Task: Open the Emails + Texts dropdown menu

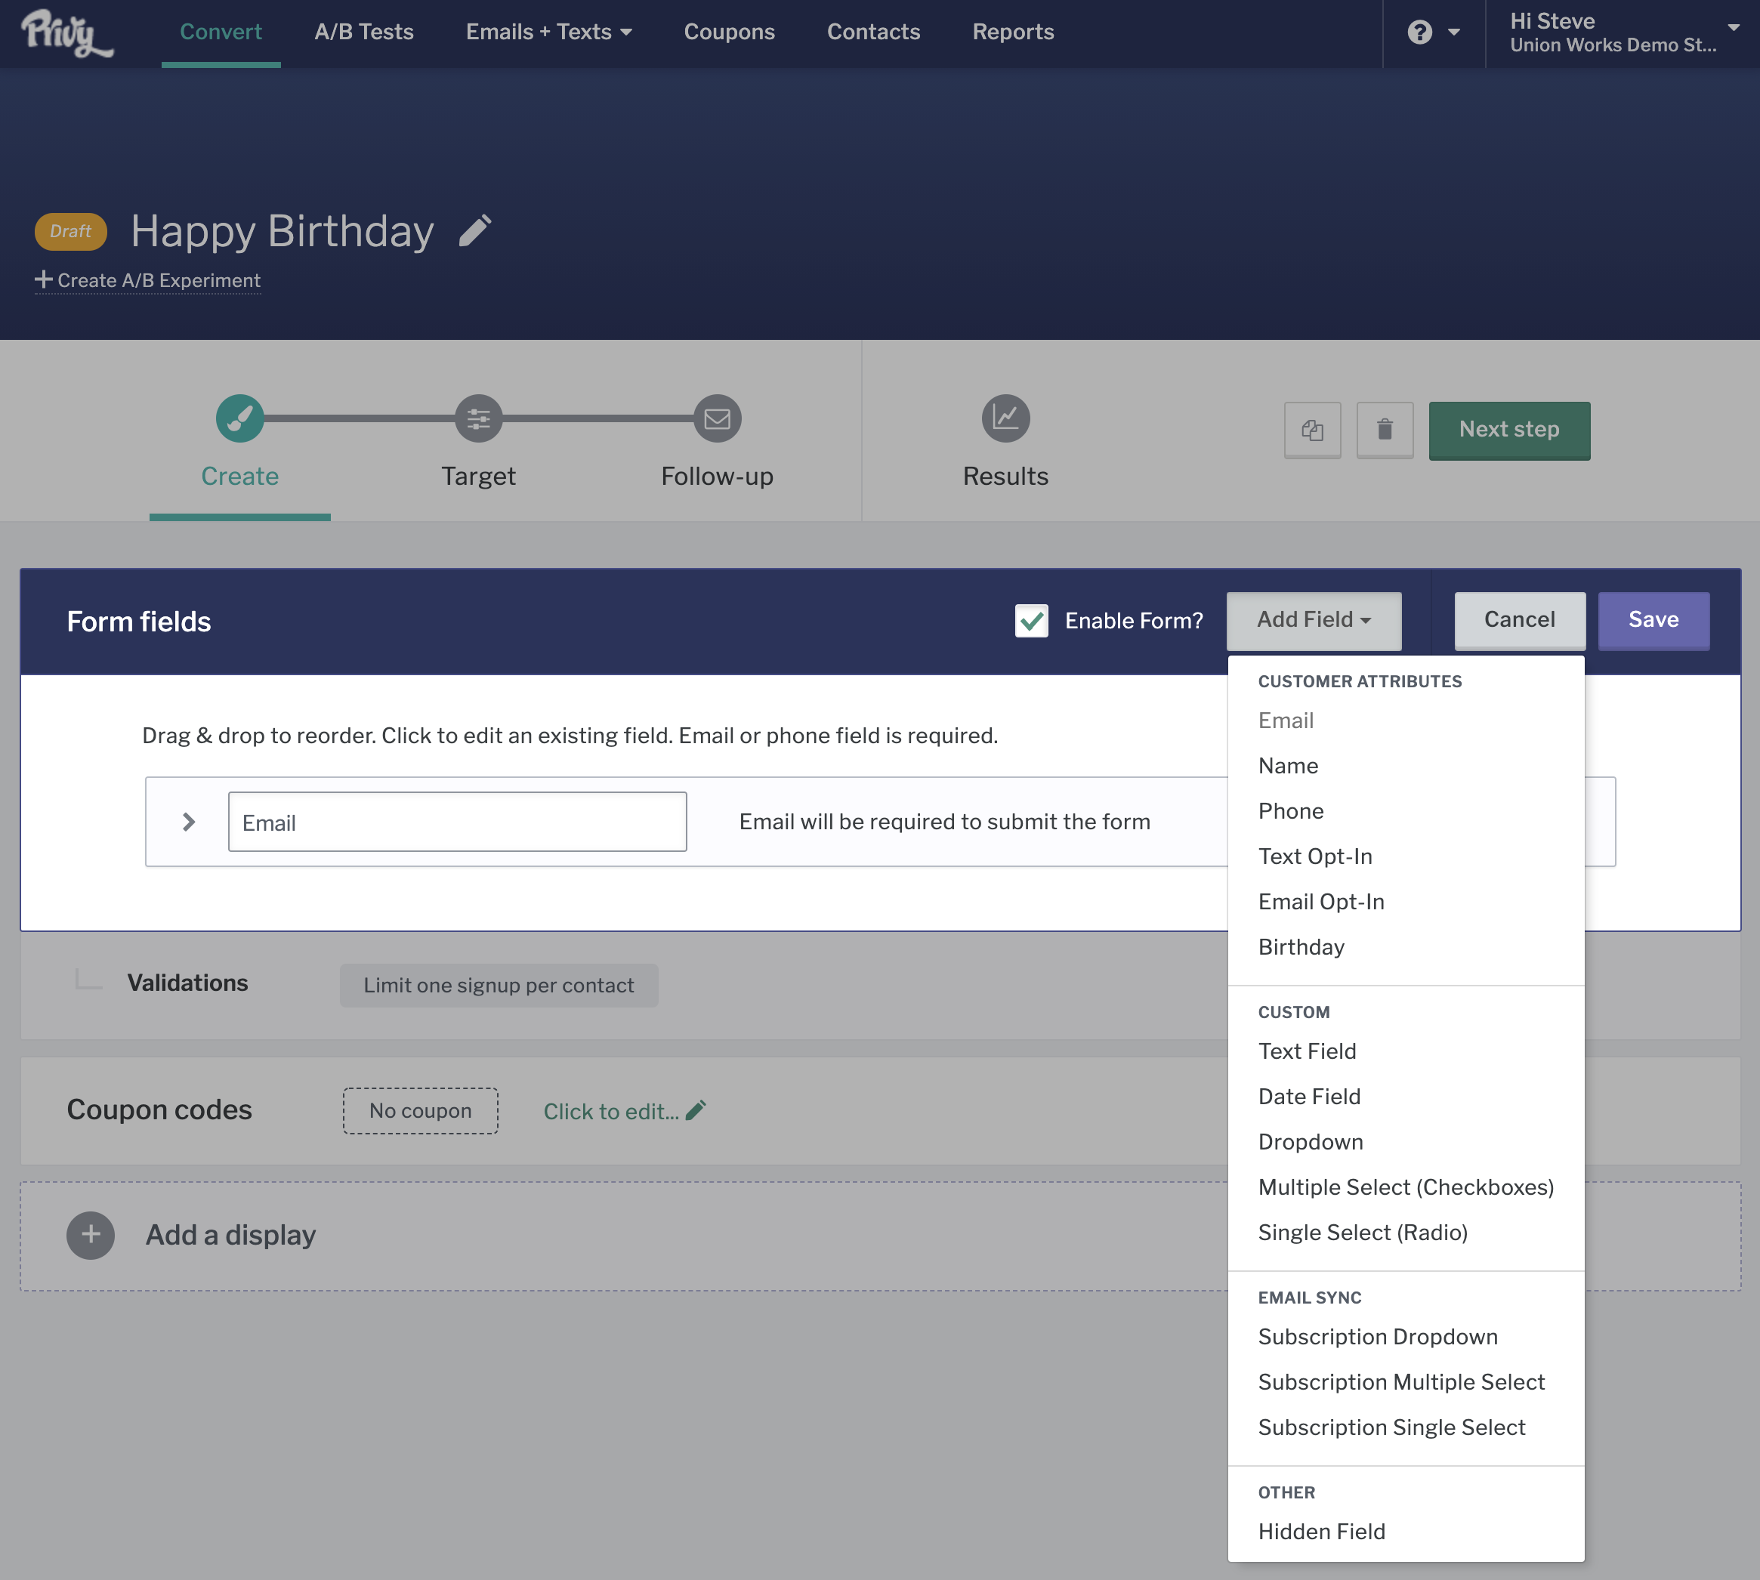Action: point(548,32)
